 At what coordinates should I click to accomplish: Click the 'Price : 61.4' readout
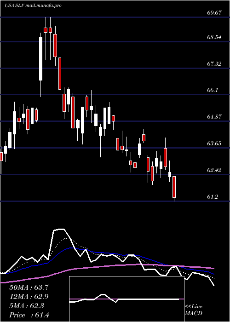29,315
